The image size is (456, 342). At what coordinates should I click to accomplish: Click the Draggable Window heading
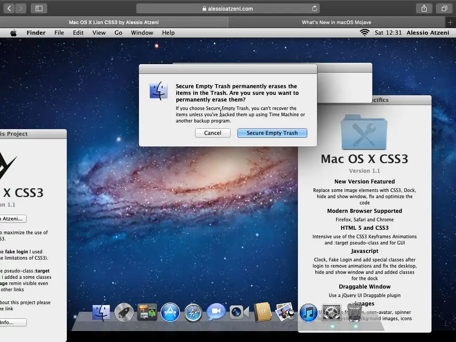coord(364,286)
